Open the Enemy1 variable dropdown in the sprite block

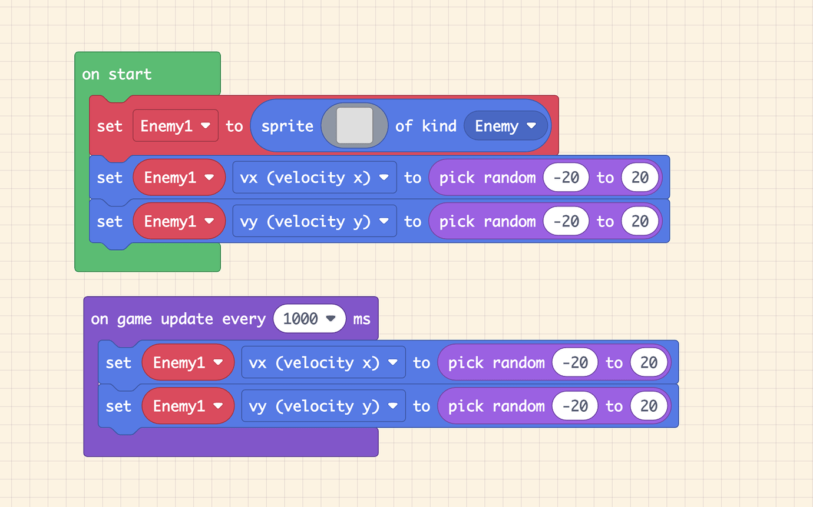coord(175,125)
